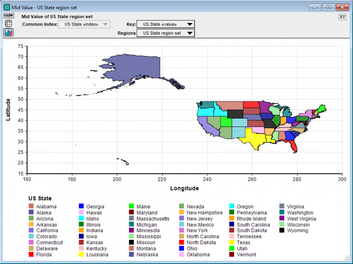Viewport: 353px width, 264px height.
Task: Select the Hawaii island on the map
Action: [127, 164]
